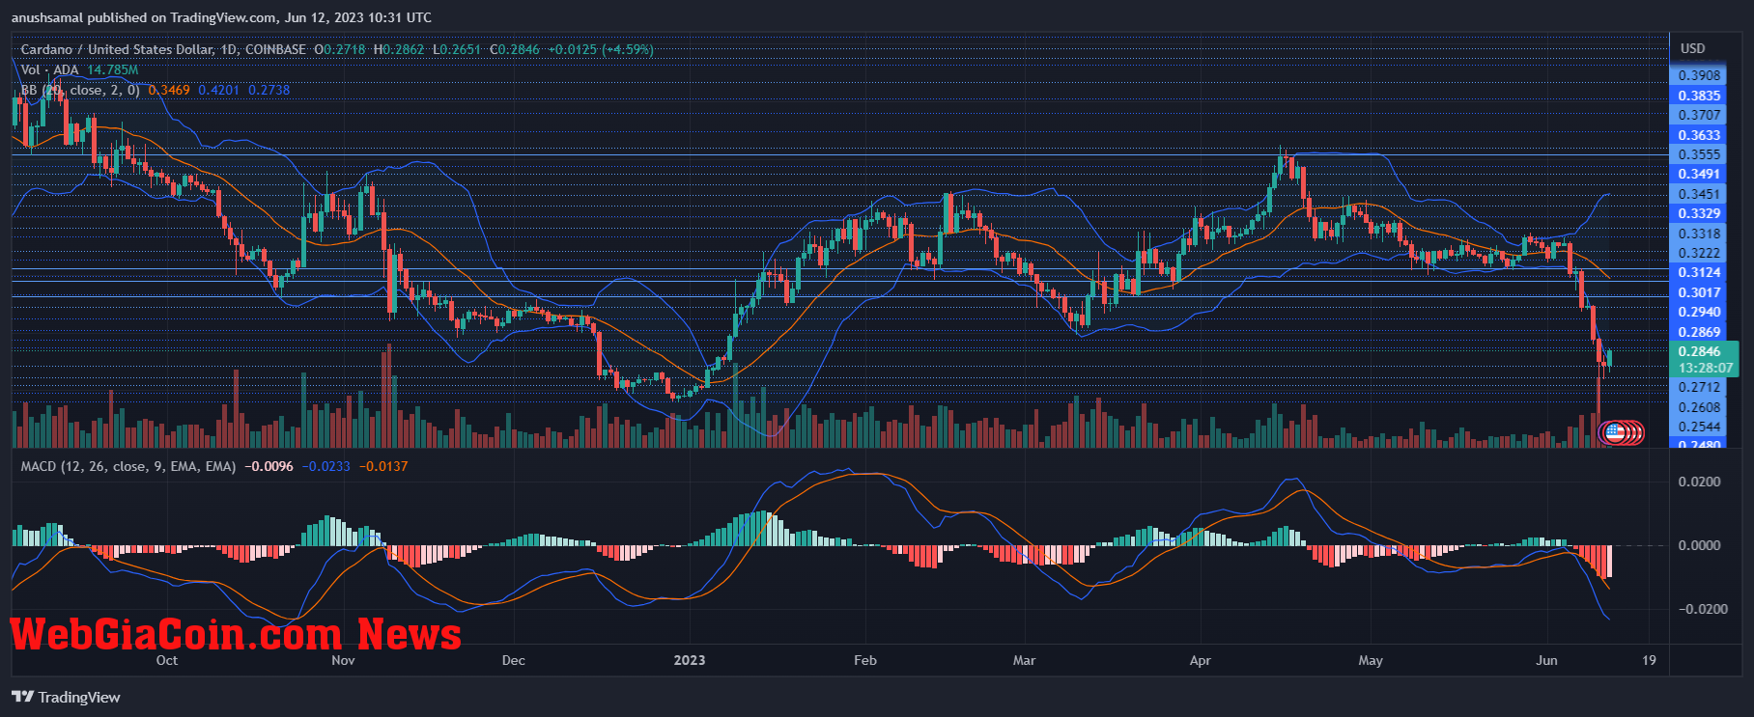
Task: Click the published by anushsamal header text
Action: coord(221,17)
